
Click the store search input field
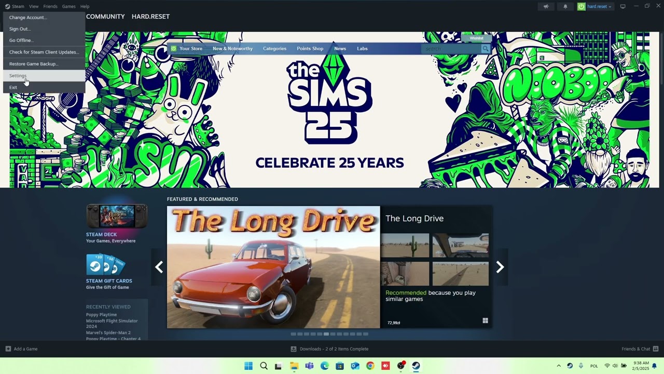click(x=451, y=48)
